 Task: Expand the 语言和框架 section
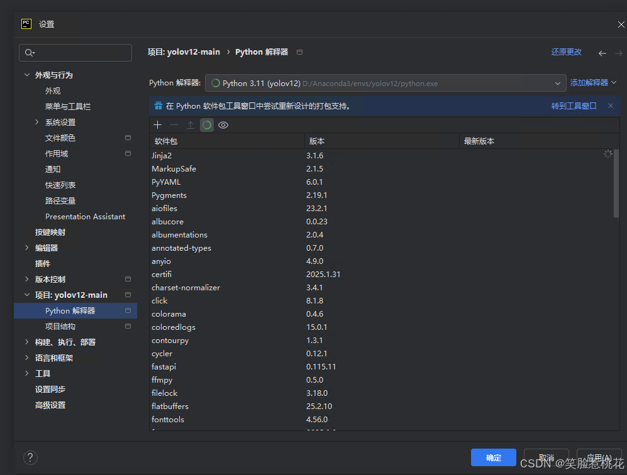27,358
